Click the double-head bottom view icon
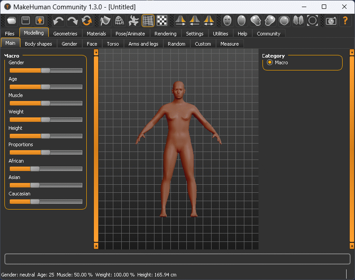The image size is (355, 280). click(x=298, y=21)
